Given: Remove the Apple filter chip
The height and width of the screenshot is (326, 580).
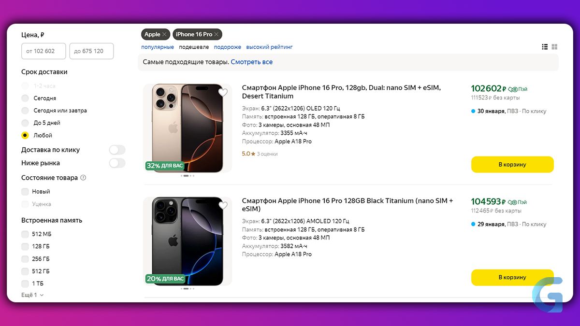Looking at the screenshot, I should [x=164, y=34].
